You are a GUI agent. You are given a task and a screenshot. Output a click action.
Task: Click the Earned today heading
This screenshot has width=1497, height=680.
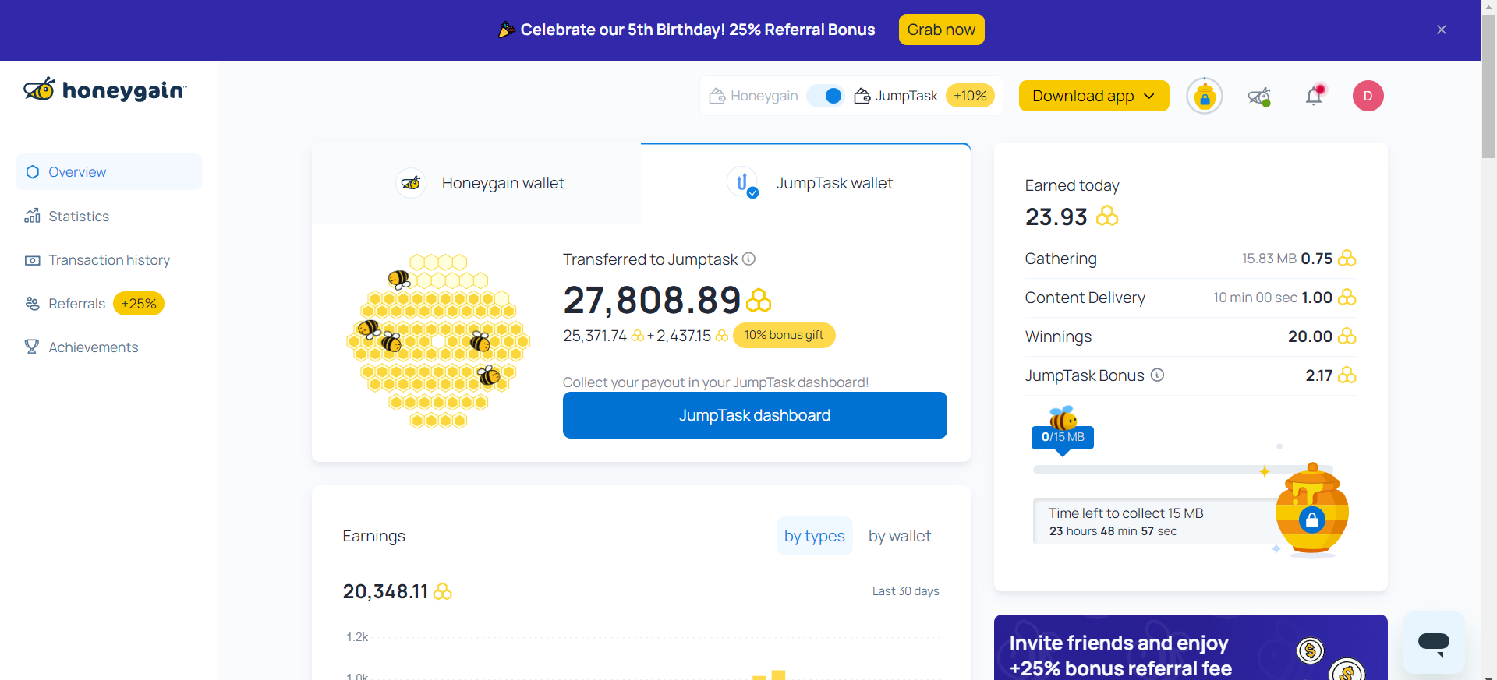click(x=1072, y=185)
